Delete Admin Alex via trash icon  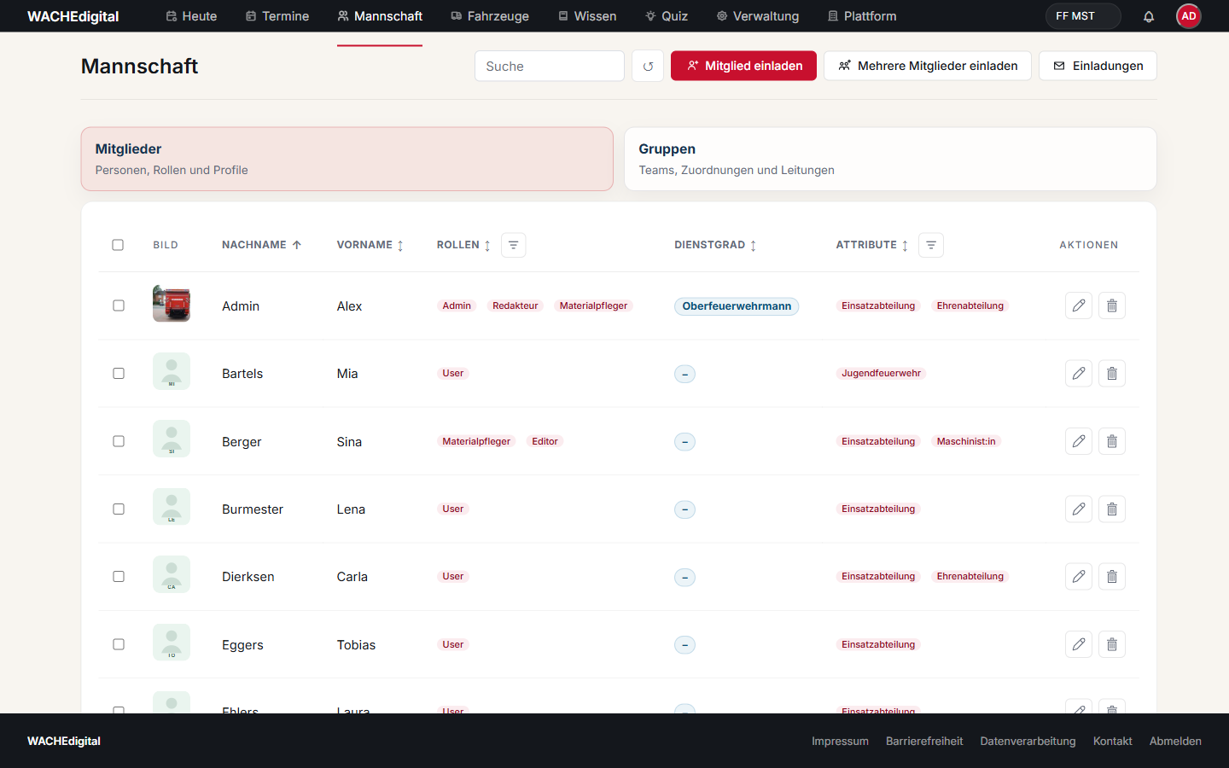[x=1112, y=305]
